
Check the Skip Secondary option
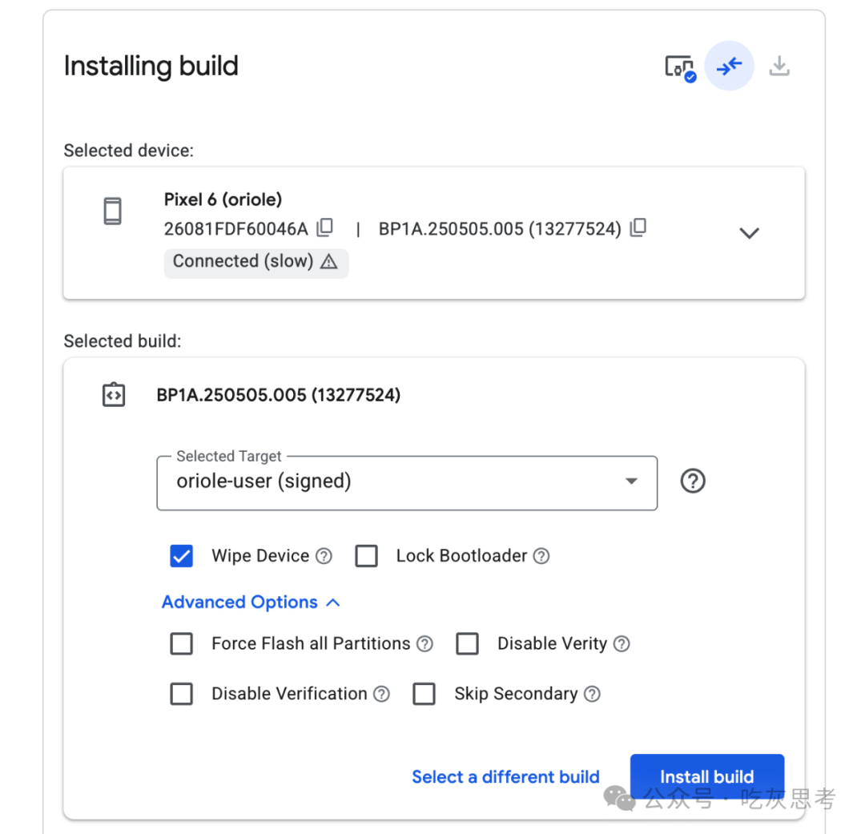click(424, 694)
